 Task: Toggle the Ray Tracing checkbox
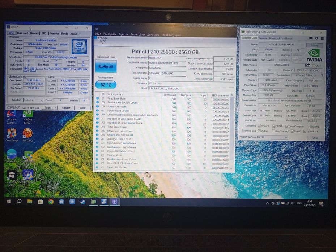click(273, 131)
